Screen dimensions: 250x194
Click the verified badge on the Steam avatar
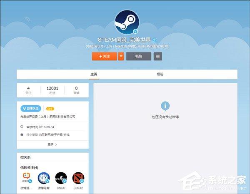click(x=135, y=31)
